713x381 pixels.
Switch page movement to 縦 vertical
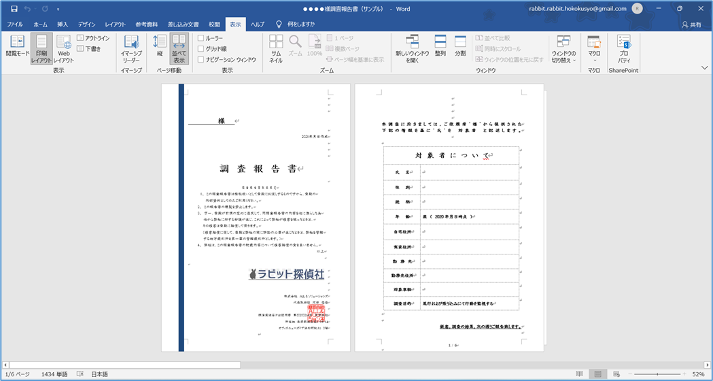point(160,47)
